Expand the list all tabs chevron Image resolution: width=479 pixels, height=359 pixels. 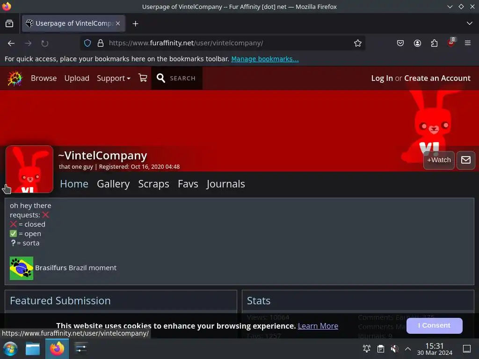[470, 23]
